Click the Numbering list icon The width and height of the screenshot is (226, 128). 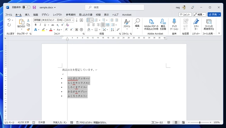(96, 20)
